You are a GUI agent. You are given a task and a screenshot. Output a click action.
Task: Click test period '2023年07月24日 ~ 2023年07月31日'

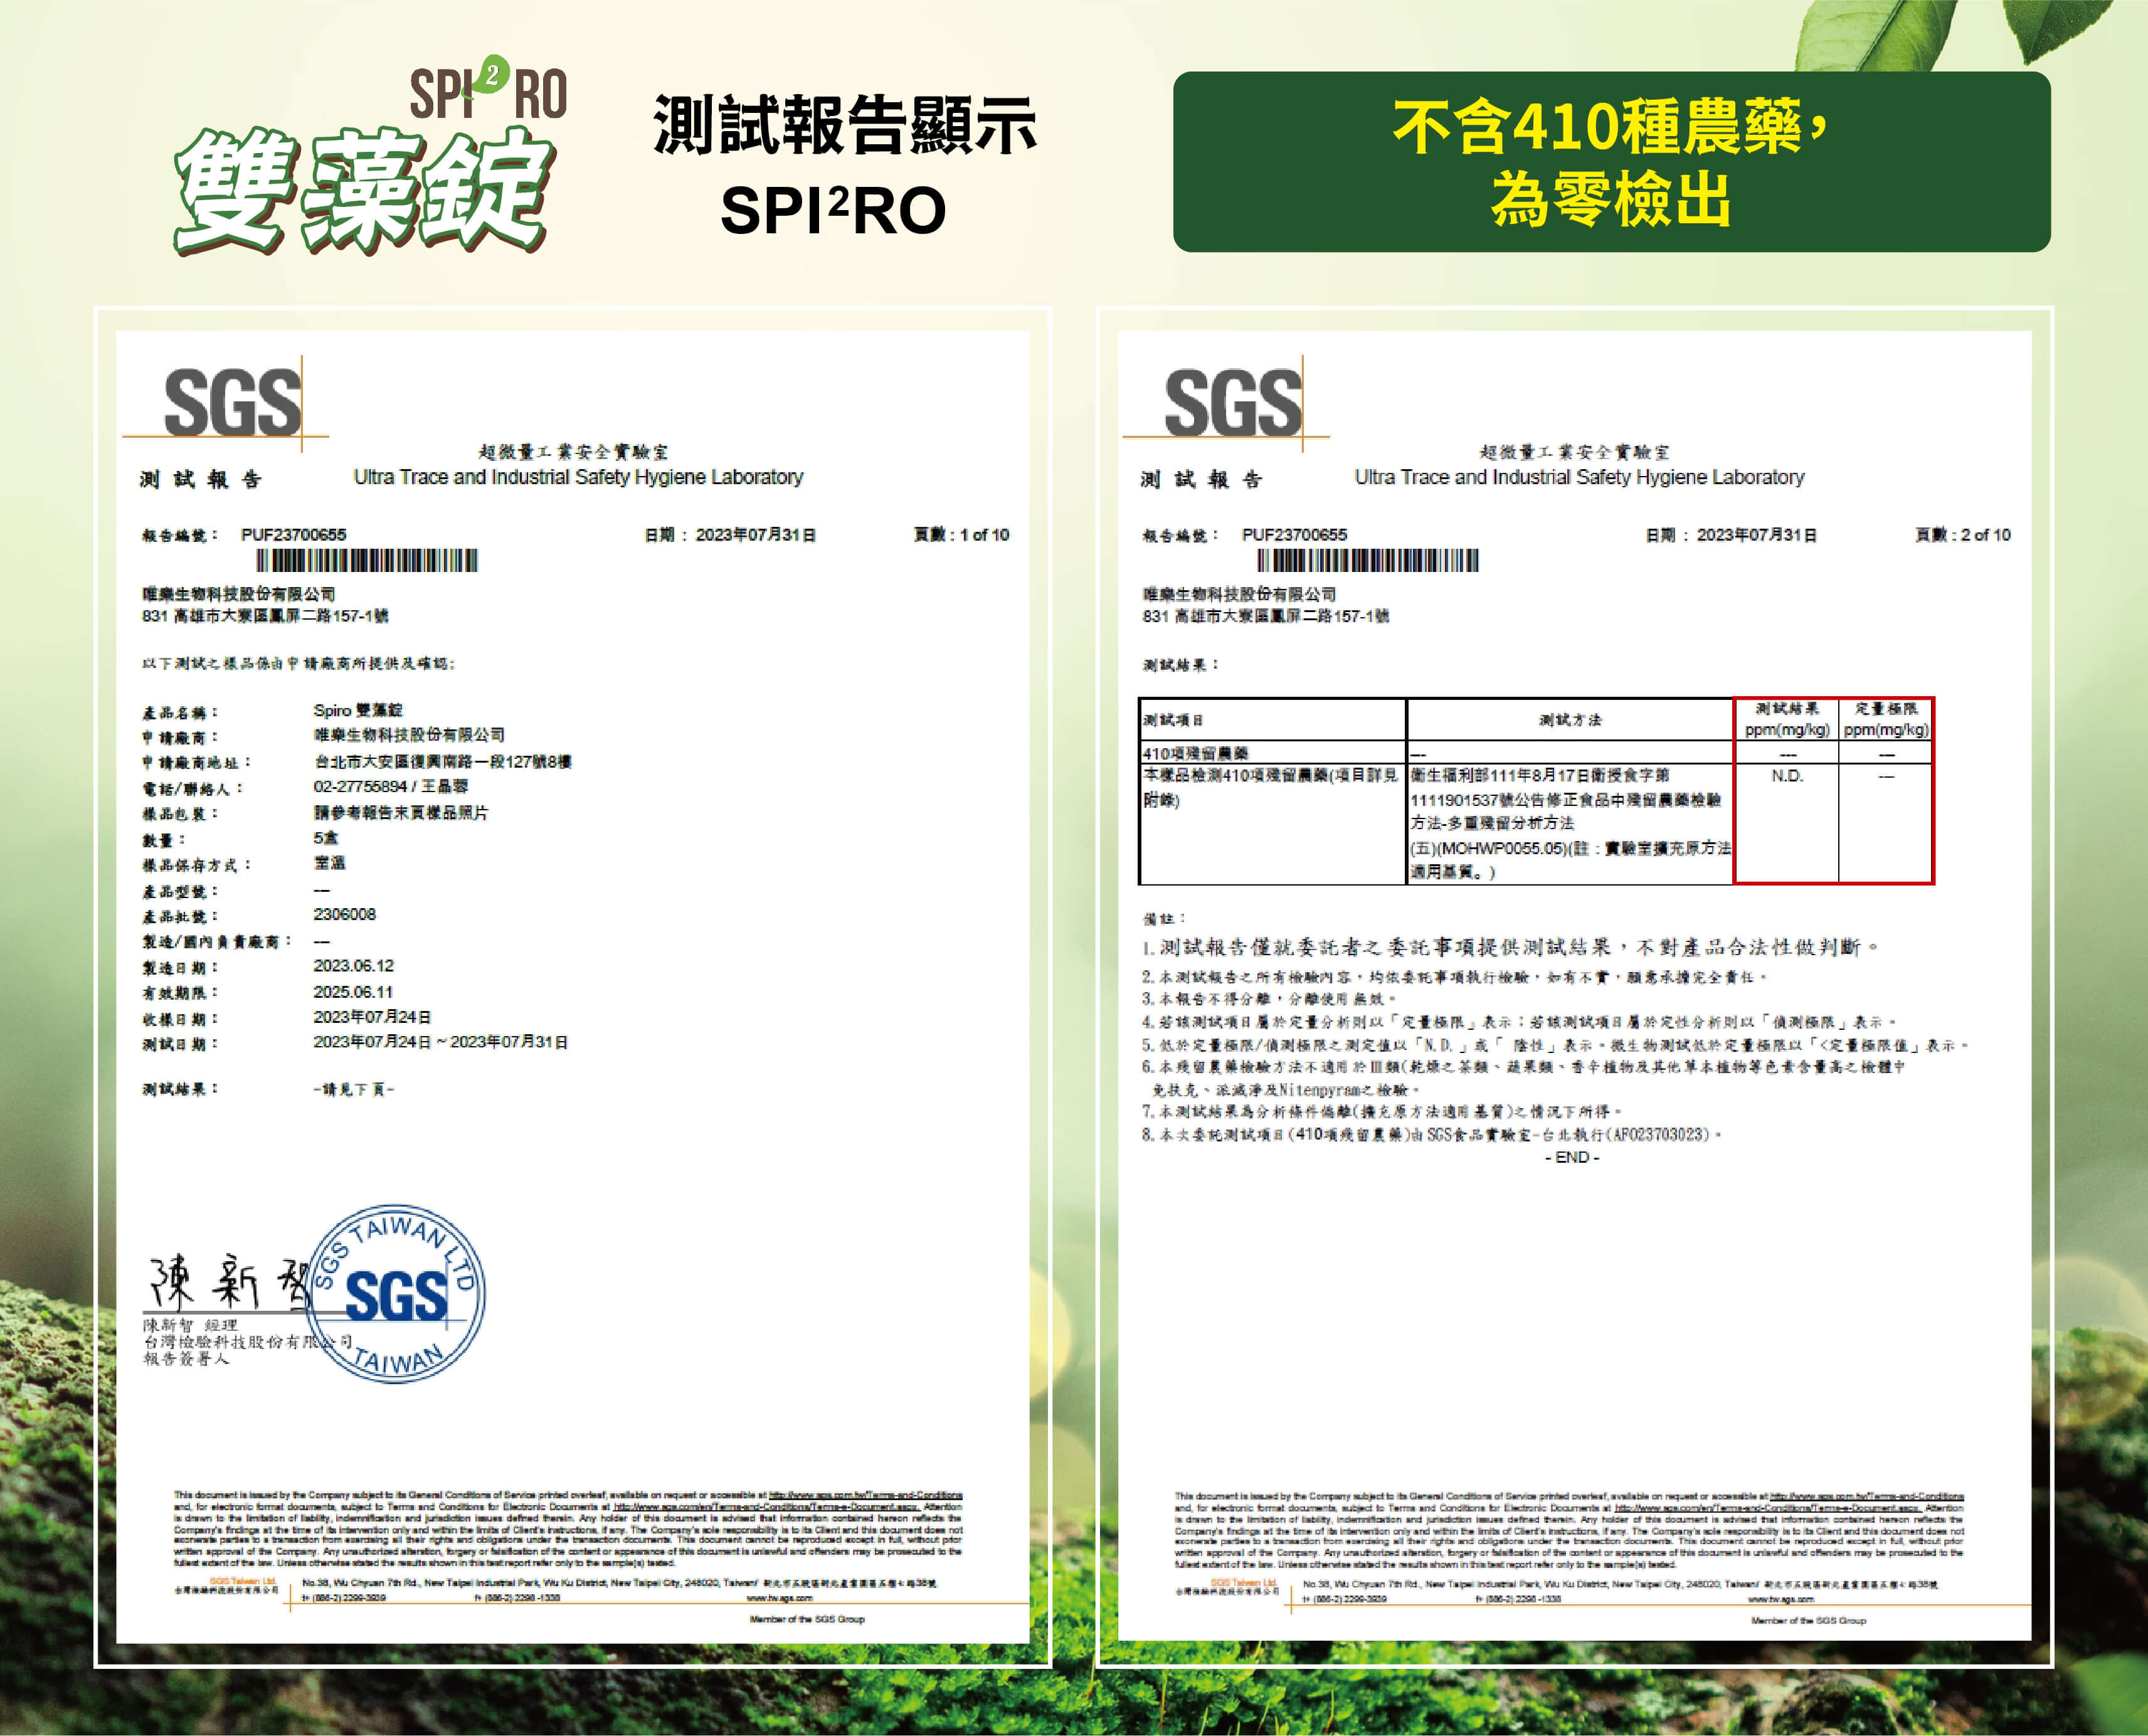click(x=441, y=1042)
